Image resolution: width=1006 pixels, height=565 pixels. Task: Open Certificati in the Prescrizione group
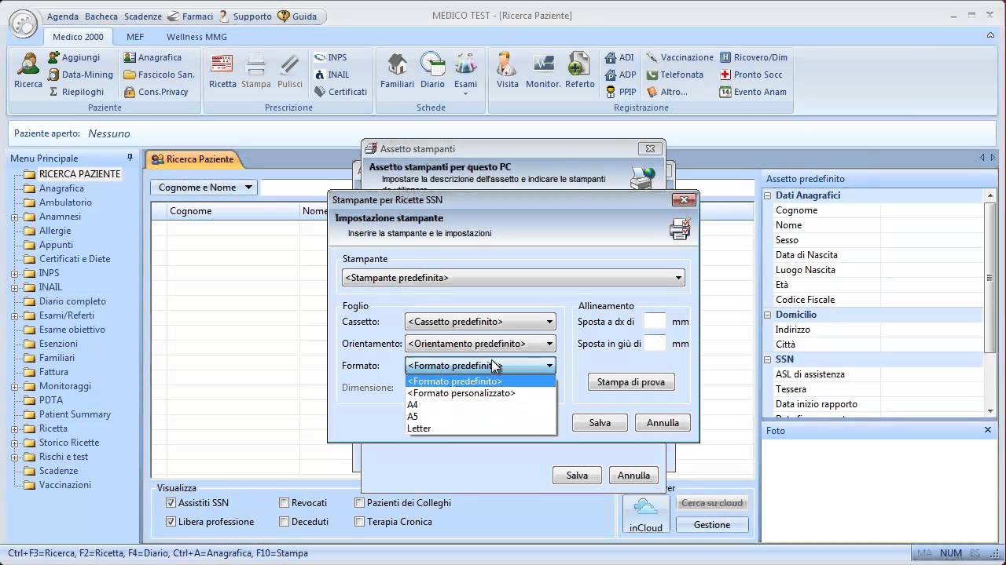click(x=340, y=92)
